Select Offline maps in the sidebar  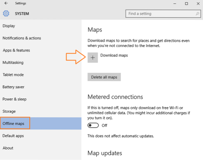pyautogui.click(x=13, y=124)
